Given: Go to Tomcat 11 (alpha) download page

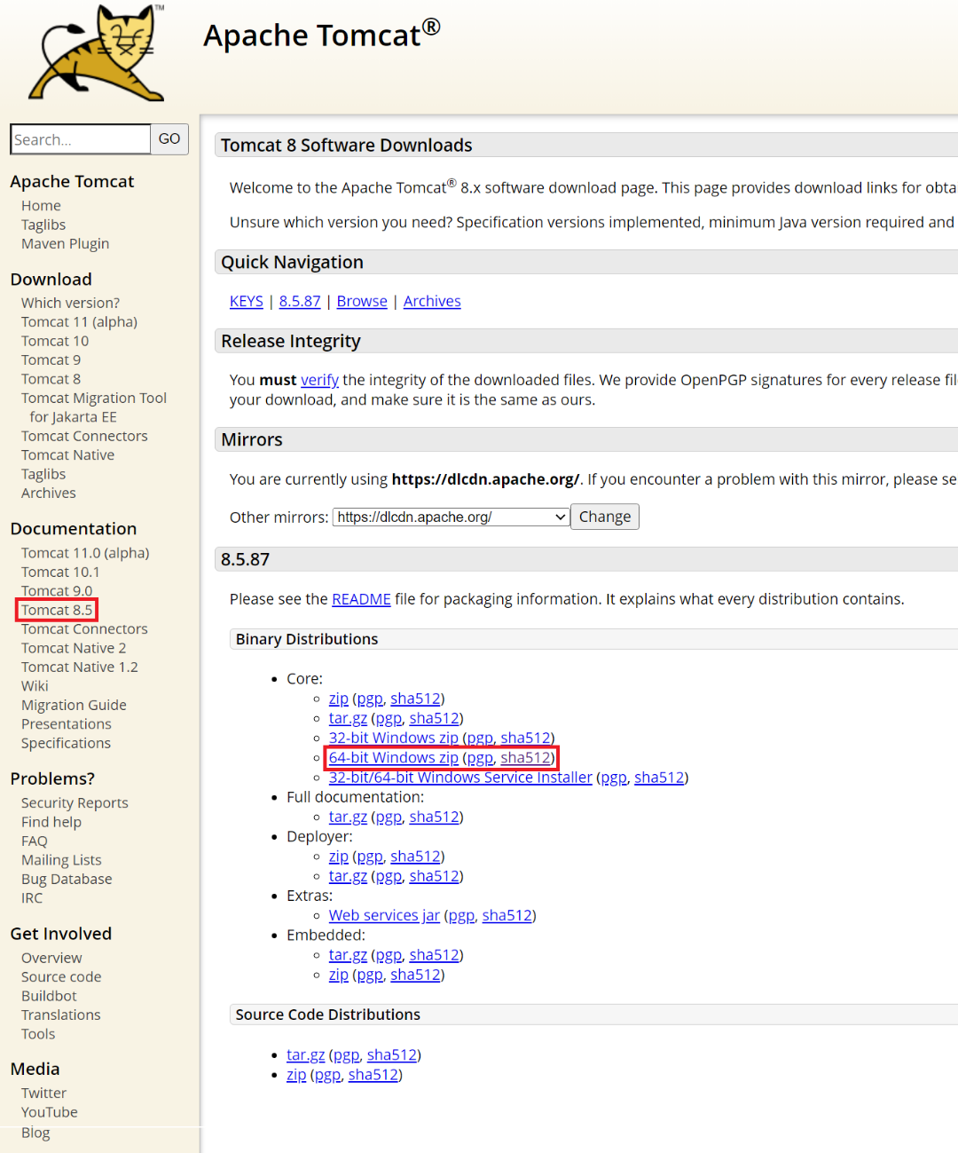Looking at the screenshot, I should coord(79,322).
